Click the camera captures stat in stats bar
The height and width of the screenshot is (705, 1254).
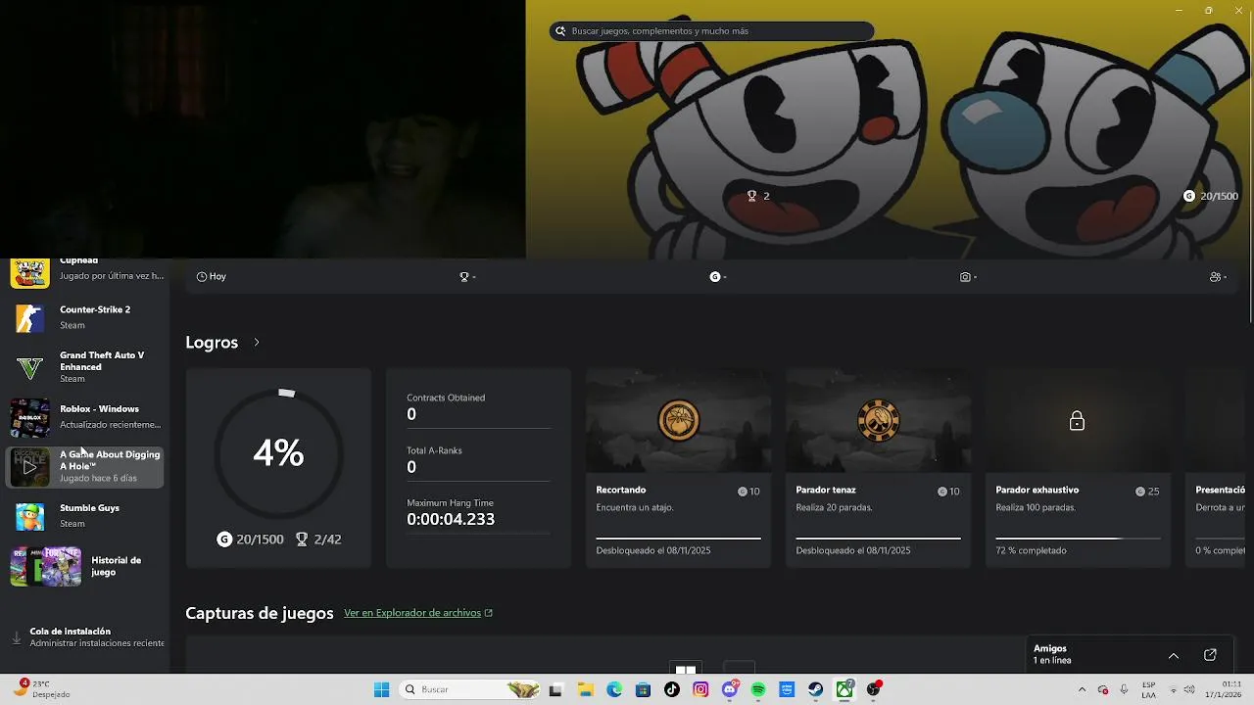[968, 277]
